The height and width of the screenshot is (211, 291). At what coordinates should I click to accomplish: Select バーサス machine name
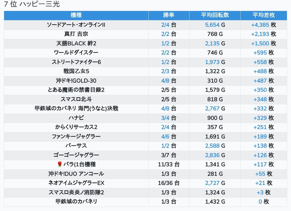click(x=76, y=146)
